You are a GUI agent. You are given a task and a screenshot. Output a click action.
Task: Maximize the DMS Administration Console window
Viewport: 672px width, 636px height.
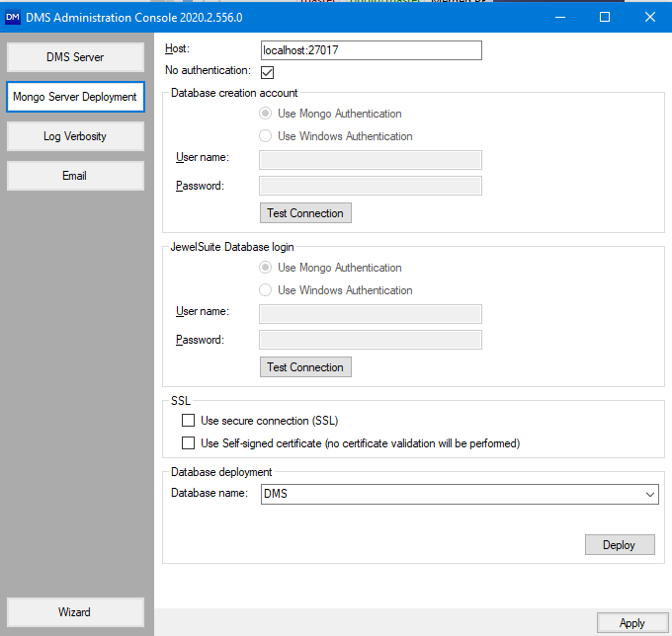[x=605, y=18]
